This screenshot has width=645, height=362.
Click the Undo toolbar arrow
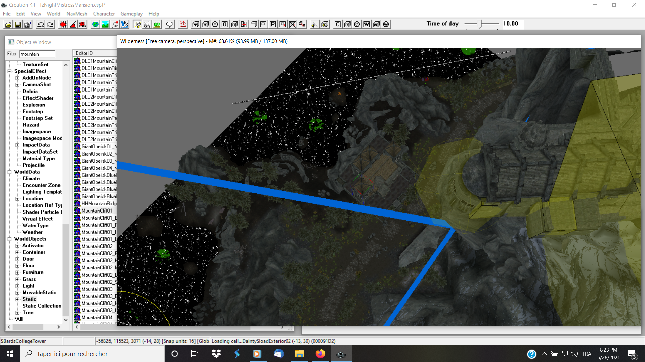click(x=41, y=24)
